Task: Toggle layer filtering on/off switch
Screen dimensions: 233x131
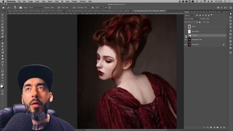Action: point(212,15)
